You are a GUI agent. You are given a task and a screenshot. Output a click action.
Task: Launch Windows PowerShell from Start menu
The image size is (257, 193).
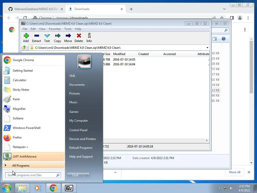pos(34,128)
